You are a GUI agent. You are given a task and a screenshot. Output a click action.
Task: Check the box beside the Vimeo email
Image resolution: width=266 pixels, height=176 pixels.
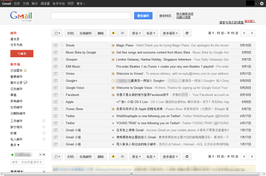(x=56, y=74)
